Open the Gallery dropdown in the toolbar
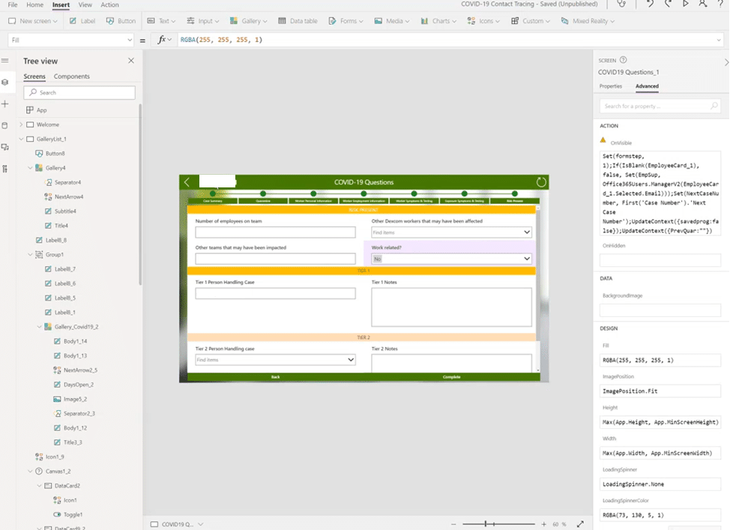 tap(249, 21)
